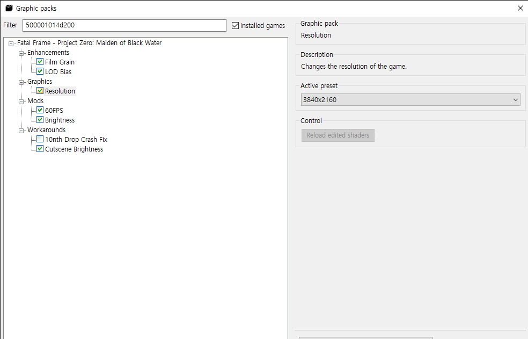Viewport: 528px width, 339px height.
Task: Click the Filter text field
Action: tap(124, 25)
